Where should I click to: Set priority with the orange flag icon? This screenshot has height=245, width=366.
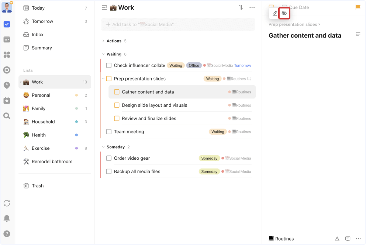(x=357, y=7)
